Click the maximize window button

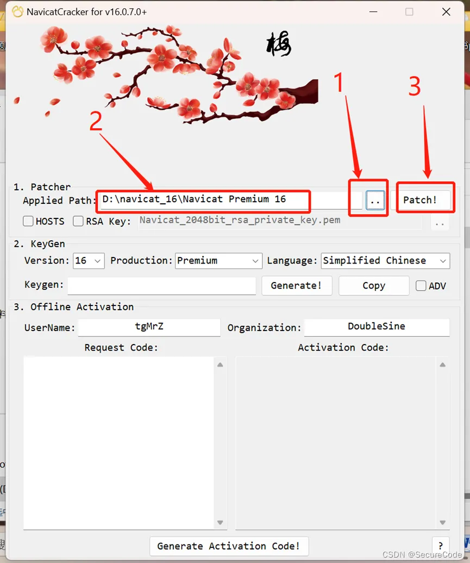click(409, 12)
